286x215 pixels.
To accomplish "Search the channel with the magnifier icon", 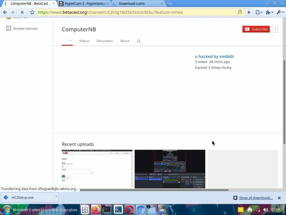I will 139,41.
